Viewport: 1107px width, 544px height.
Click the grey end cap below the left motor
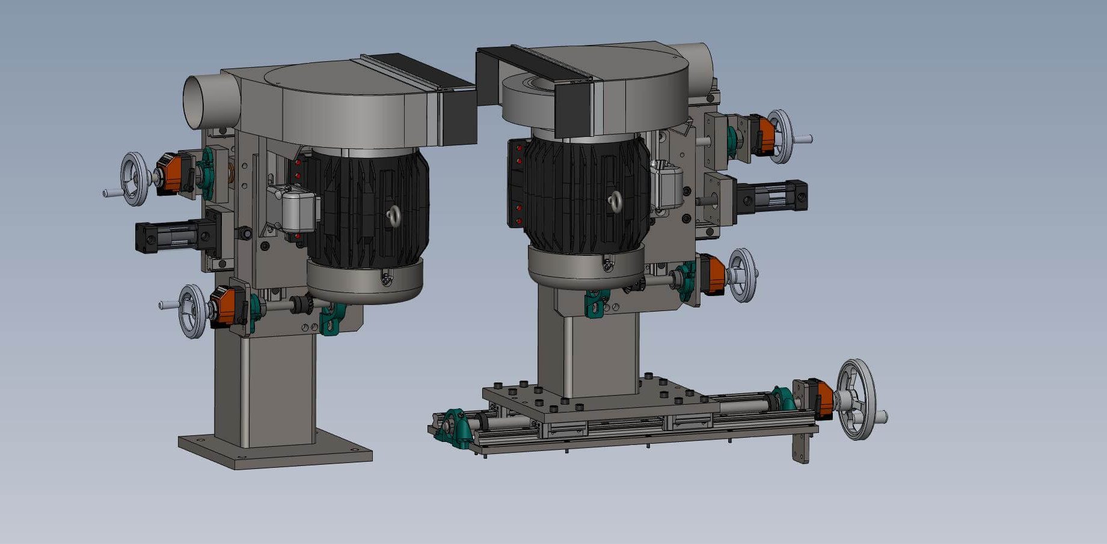[x=364, y=281]
